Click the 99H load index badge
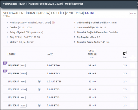 [23, 81]
